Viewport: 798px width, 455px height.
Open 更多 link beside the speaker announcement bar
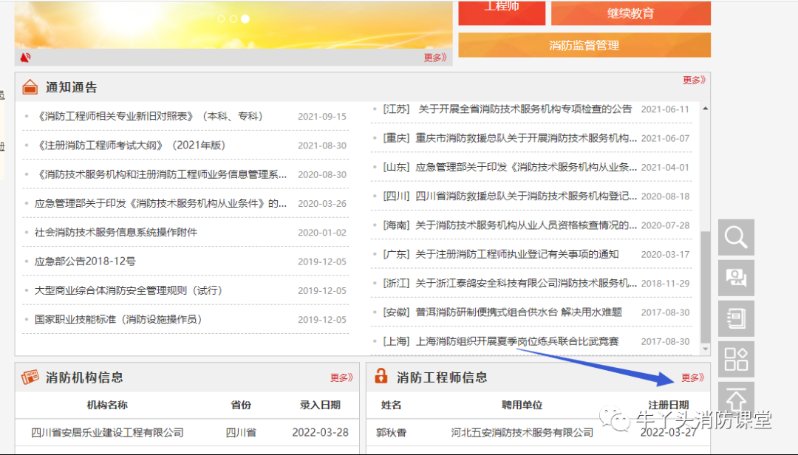(435, 58)
